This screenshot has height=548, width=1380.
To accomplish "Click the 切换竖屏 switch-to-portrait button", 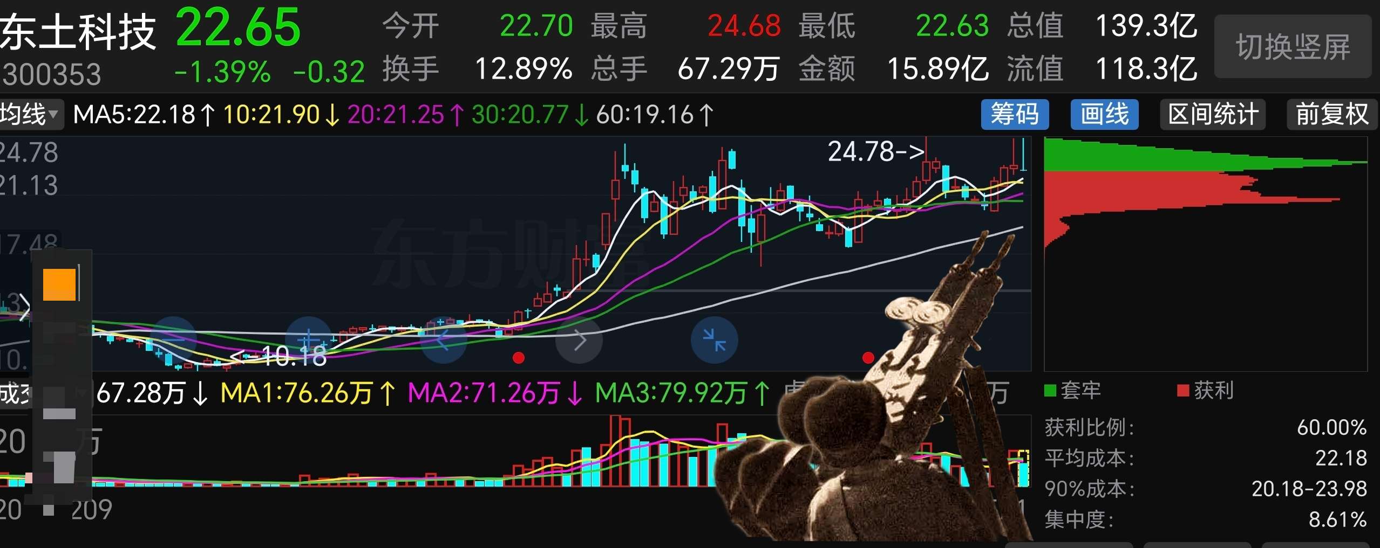I will [1293, 47].
